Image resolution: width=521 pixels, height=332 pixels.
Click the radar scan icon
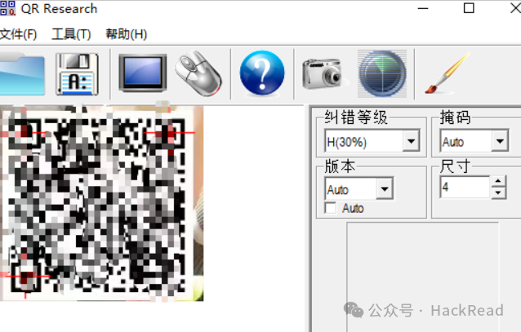[x=382, y=73]
